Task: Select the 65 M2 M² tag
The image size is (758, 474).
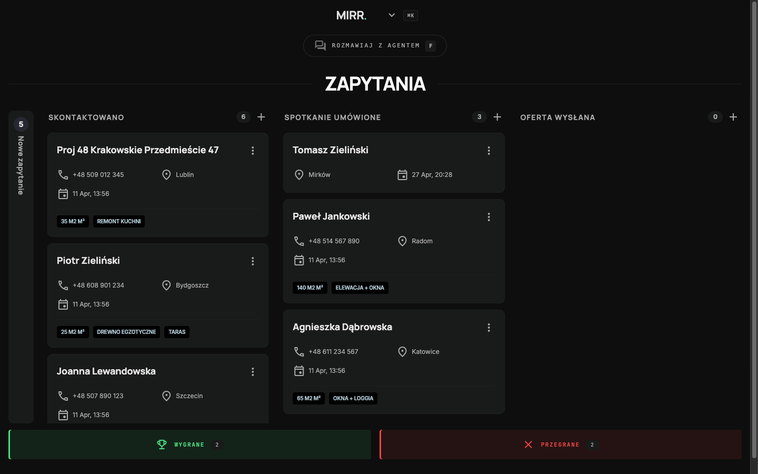Action: pos(308,398)
